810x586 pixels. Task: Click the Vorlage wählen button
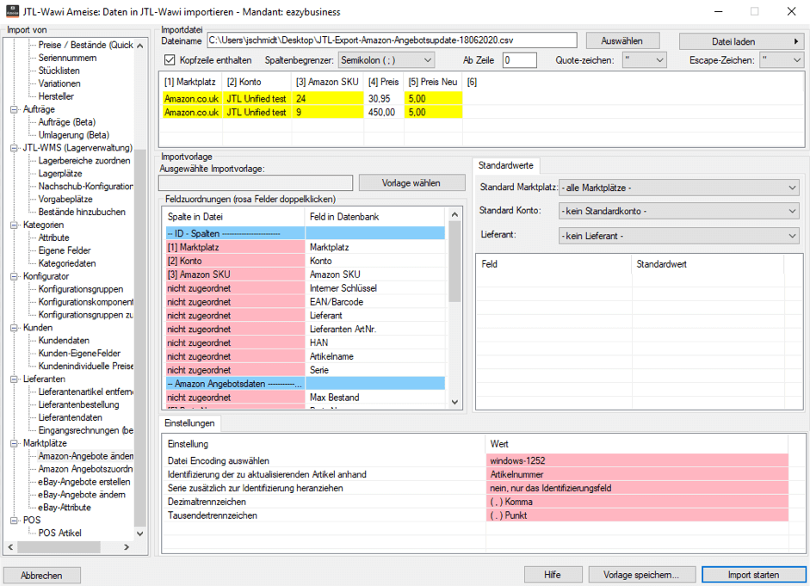[x=411, y=182]
